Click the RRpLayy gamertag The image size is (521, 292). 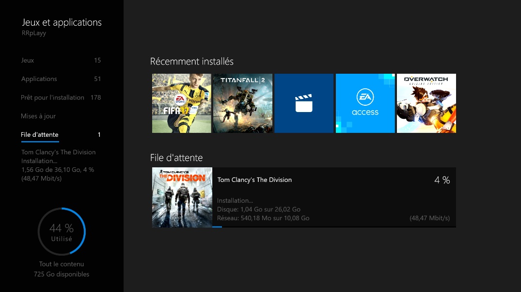(34, 33)
